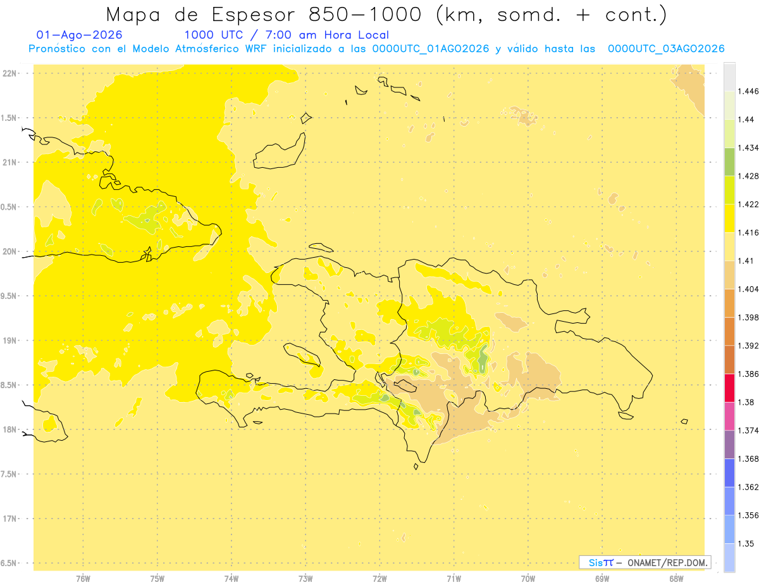Click the colorbar value '1.41'
This screenshot has width=759, height=587.
point(746,261)
